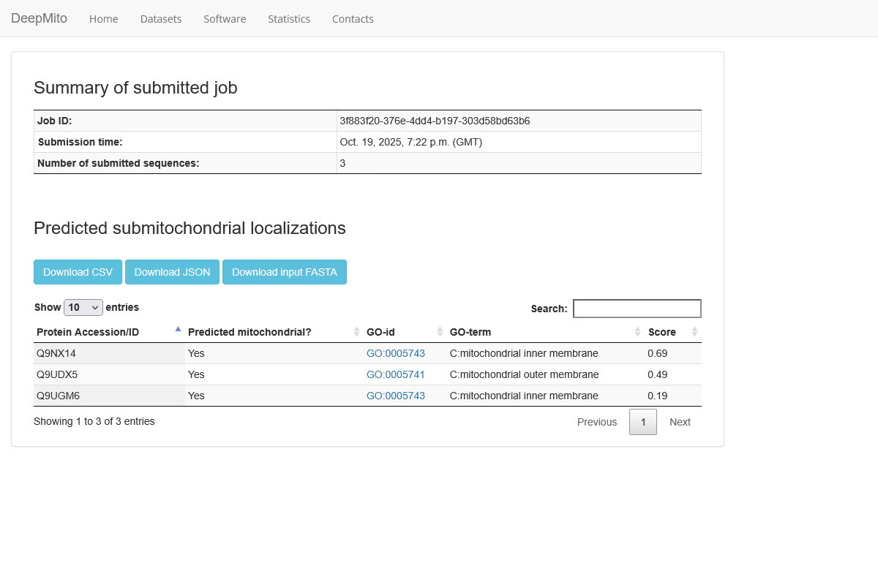
Task: Sort results by GO-id column
Action: 380,332
